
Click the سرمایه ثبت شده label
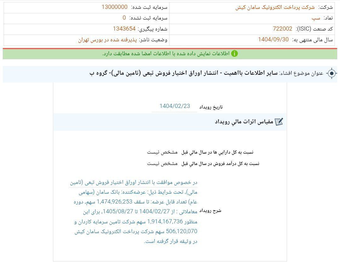149,7
